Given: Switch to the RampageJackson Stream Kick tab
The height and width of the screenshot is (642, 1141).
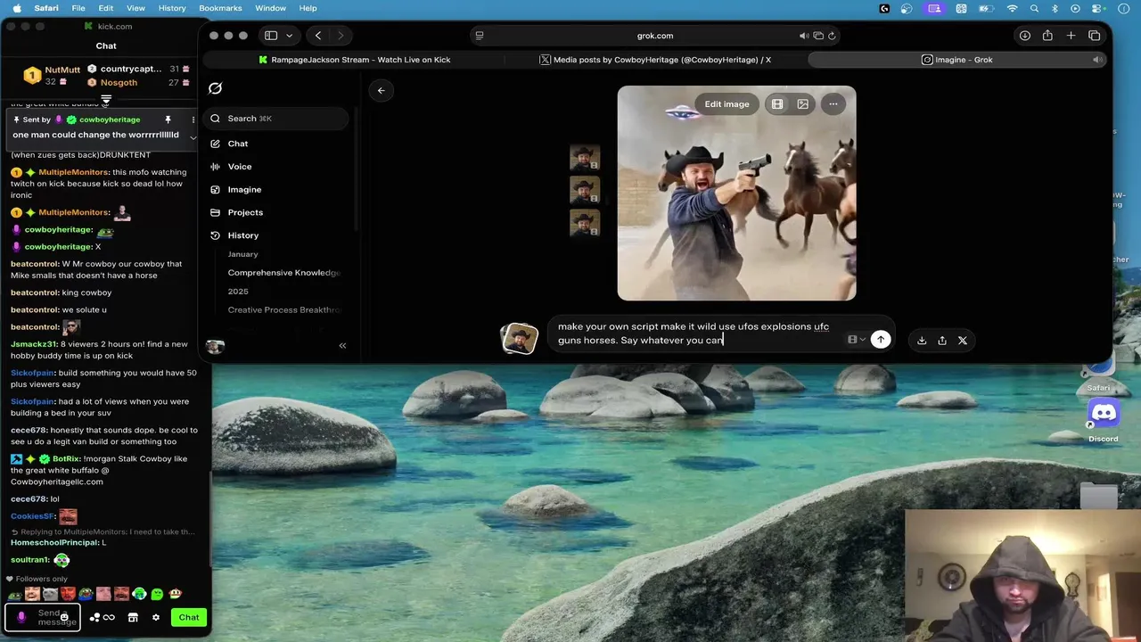Looking at the screenshot, I should point(355,60).
